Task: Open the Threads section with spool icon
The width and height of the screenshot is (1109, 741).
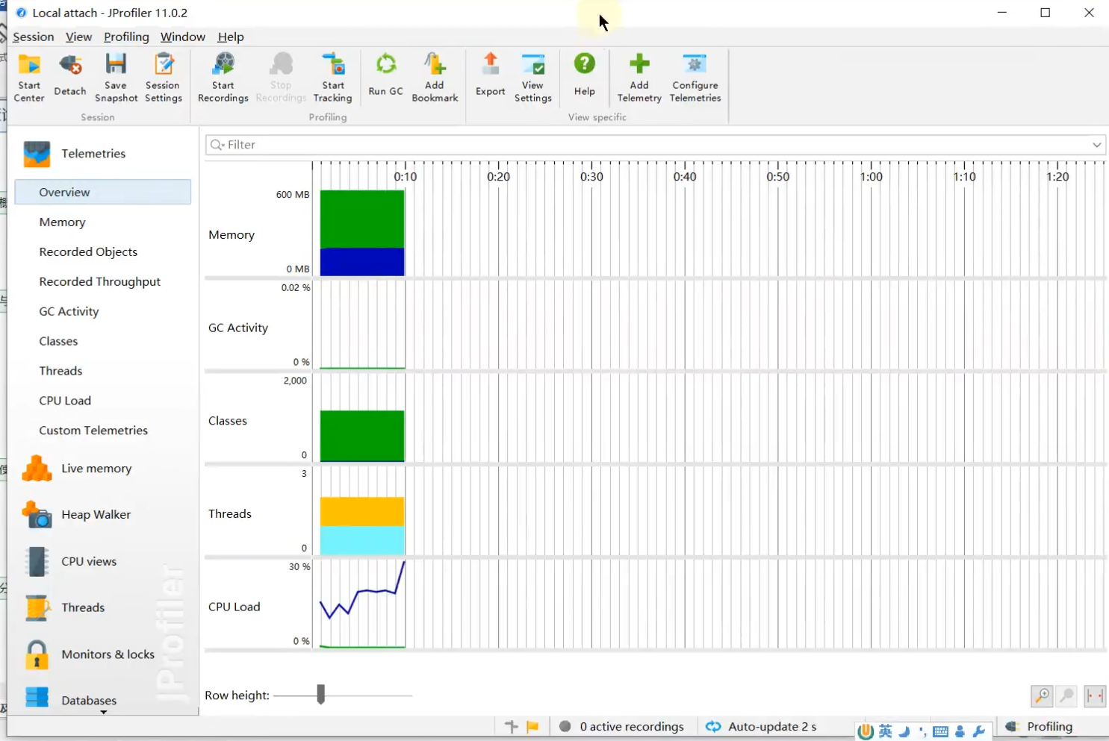Action: (83, 608)
